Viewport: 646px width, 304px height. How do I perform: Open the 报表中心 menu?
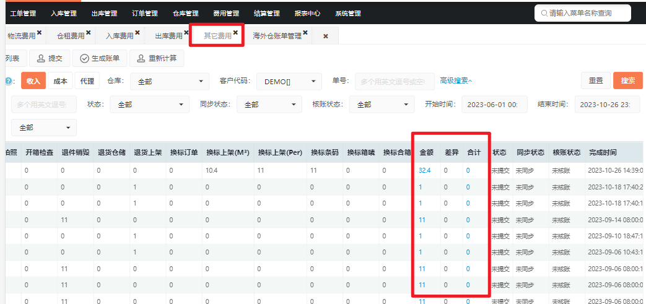click(x=307, y=14)
